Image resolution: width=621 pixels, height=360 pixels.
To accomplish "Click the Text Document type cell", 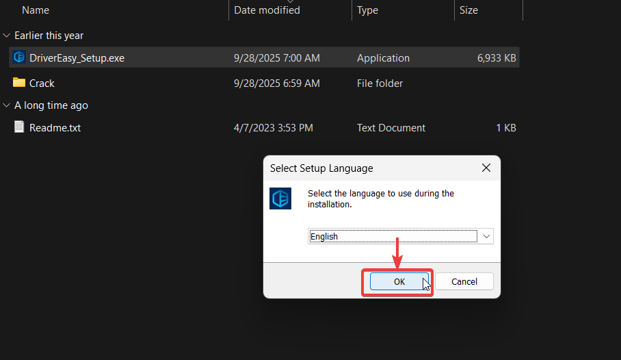I will tap(391, 128).
